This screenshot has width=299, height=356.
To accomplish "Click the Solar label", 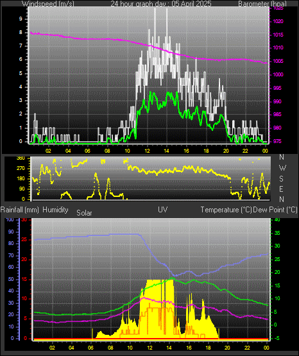I will pyautogui.click(x=84, y=213).
